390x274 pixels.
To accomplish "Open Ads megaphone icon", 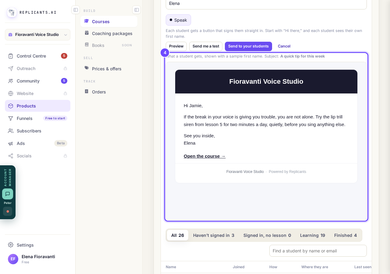I will pyautogui.click(x=11, y=143).
